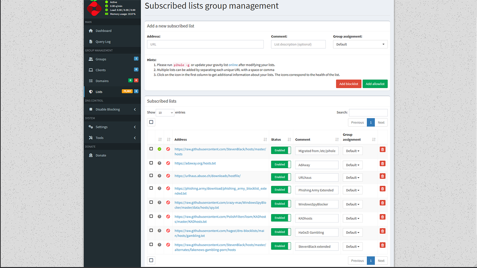Click the green health checkmark icon for StevenBlack hosts
Screen dimensions: 477x268
pyautogui.click(x=159, y=149)
